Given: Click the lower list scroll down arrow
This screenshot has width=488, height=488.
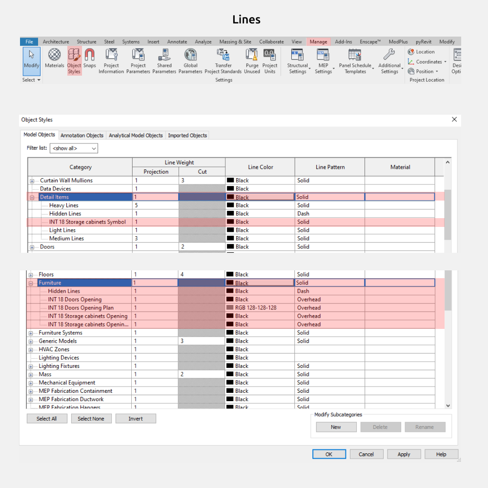Looking at the screenshot, I should click(448, 406).
